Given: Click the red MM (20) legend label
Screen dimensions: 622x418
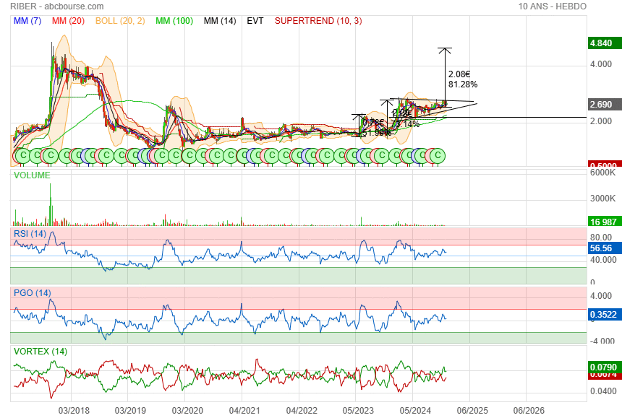Looking at the screenshot, I should click(x=69, y=21).
